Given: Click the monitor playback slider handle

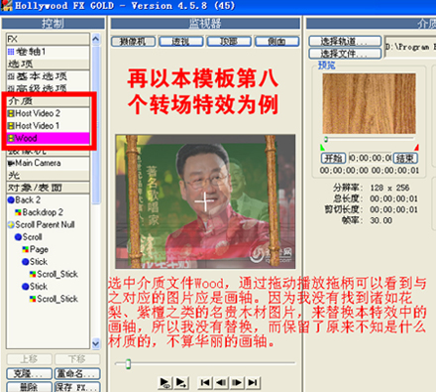Looking at the screenshot, I should pos(128,364).
